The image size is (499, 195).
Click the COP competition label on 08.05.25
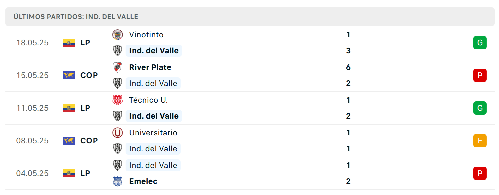click(89, 141)
